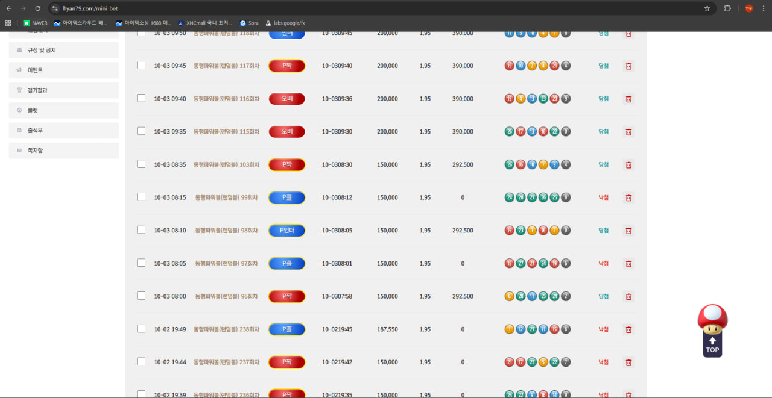Open the browser extensions puzzle icon

pos(727,8)
